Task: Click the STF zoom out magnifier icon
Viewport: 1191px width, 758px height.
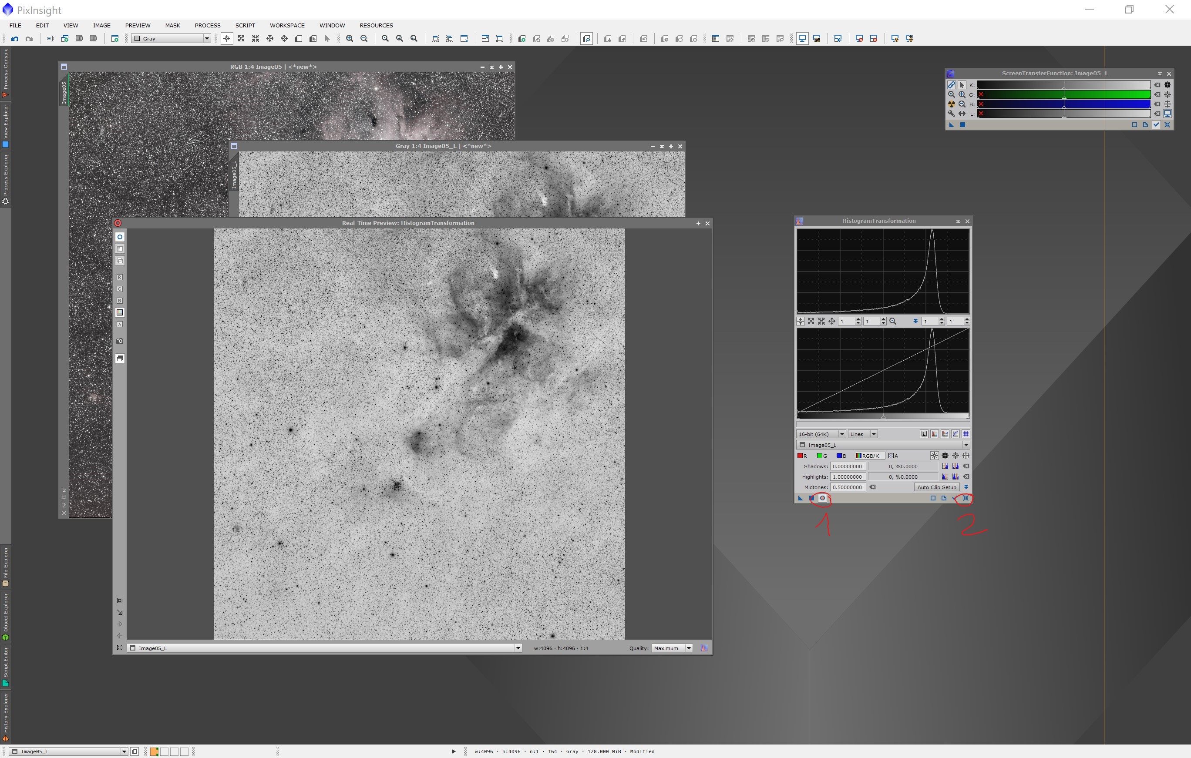Action: [x=962, y=104]
